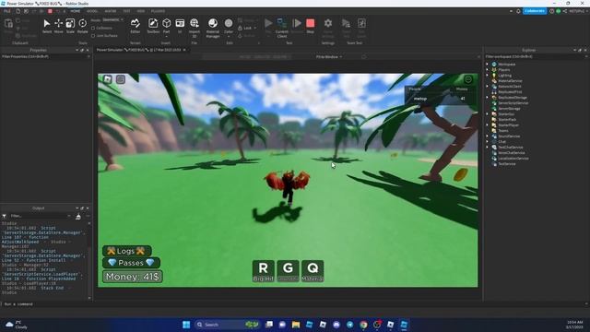
Task: Open the MODEL ribbon tab
Action: coord(92,11)
